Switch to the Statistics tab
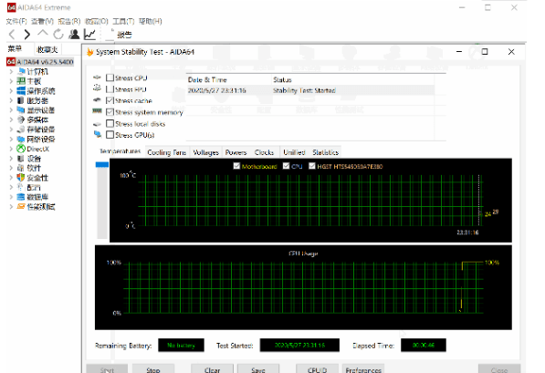The image size is (545, 373). [325, 152]
